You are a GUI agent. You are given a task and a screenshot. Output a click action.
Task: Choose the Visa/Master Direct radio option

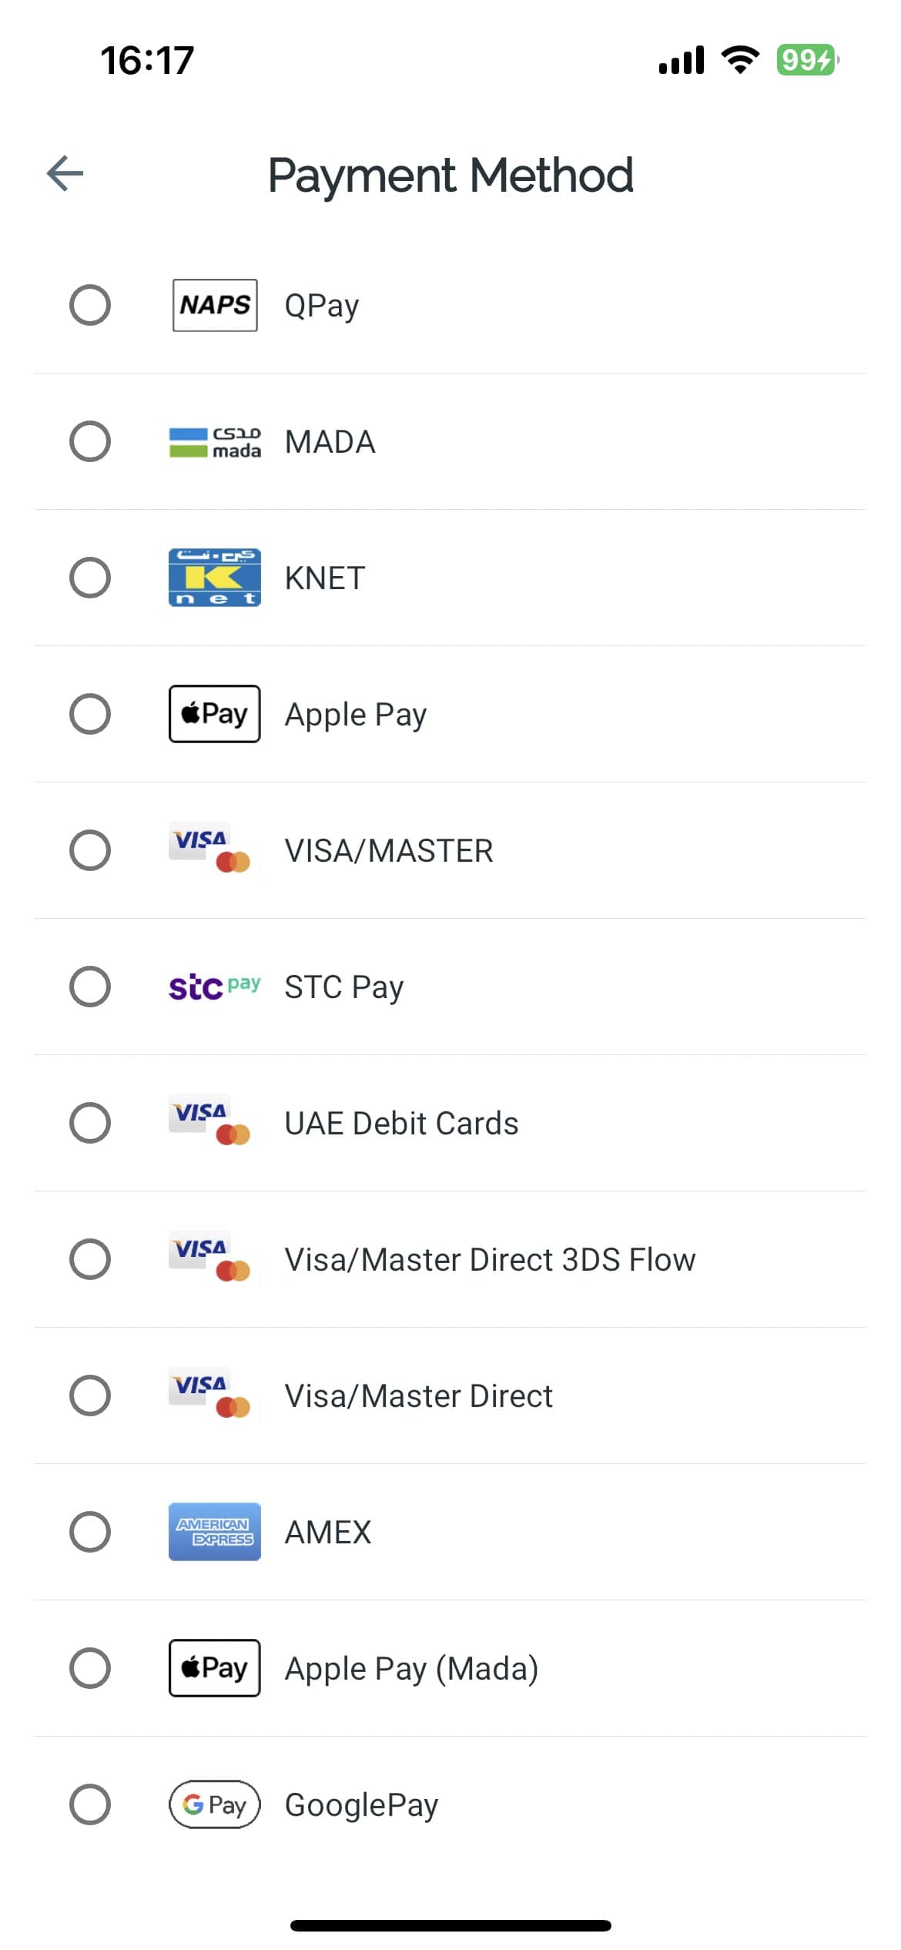point(90,1395)
